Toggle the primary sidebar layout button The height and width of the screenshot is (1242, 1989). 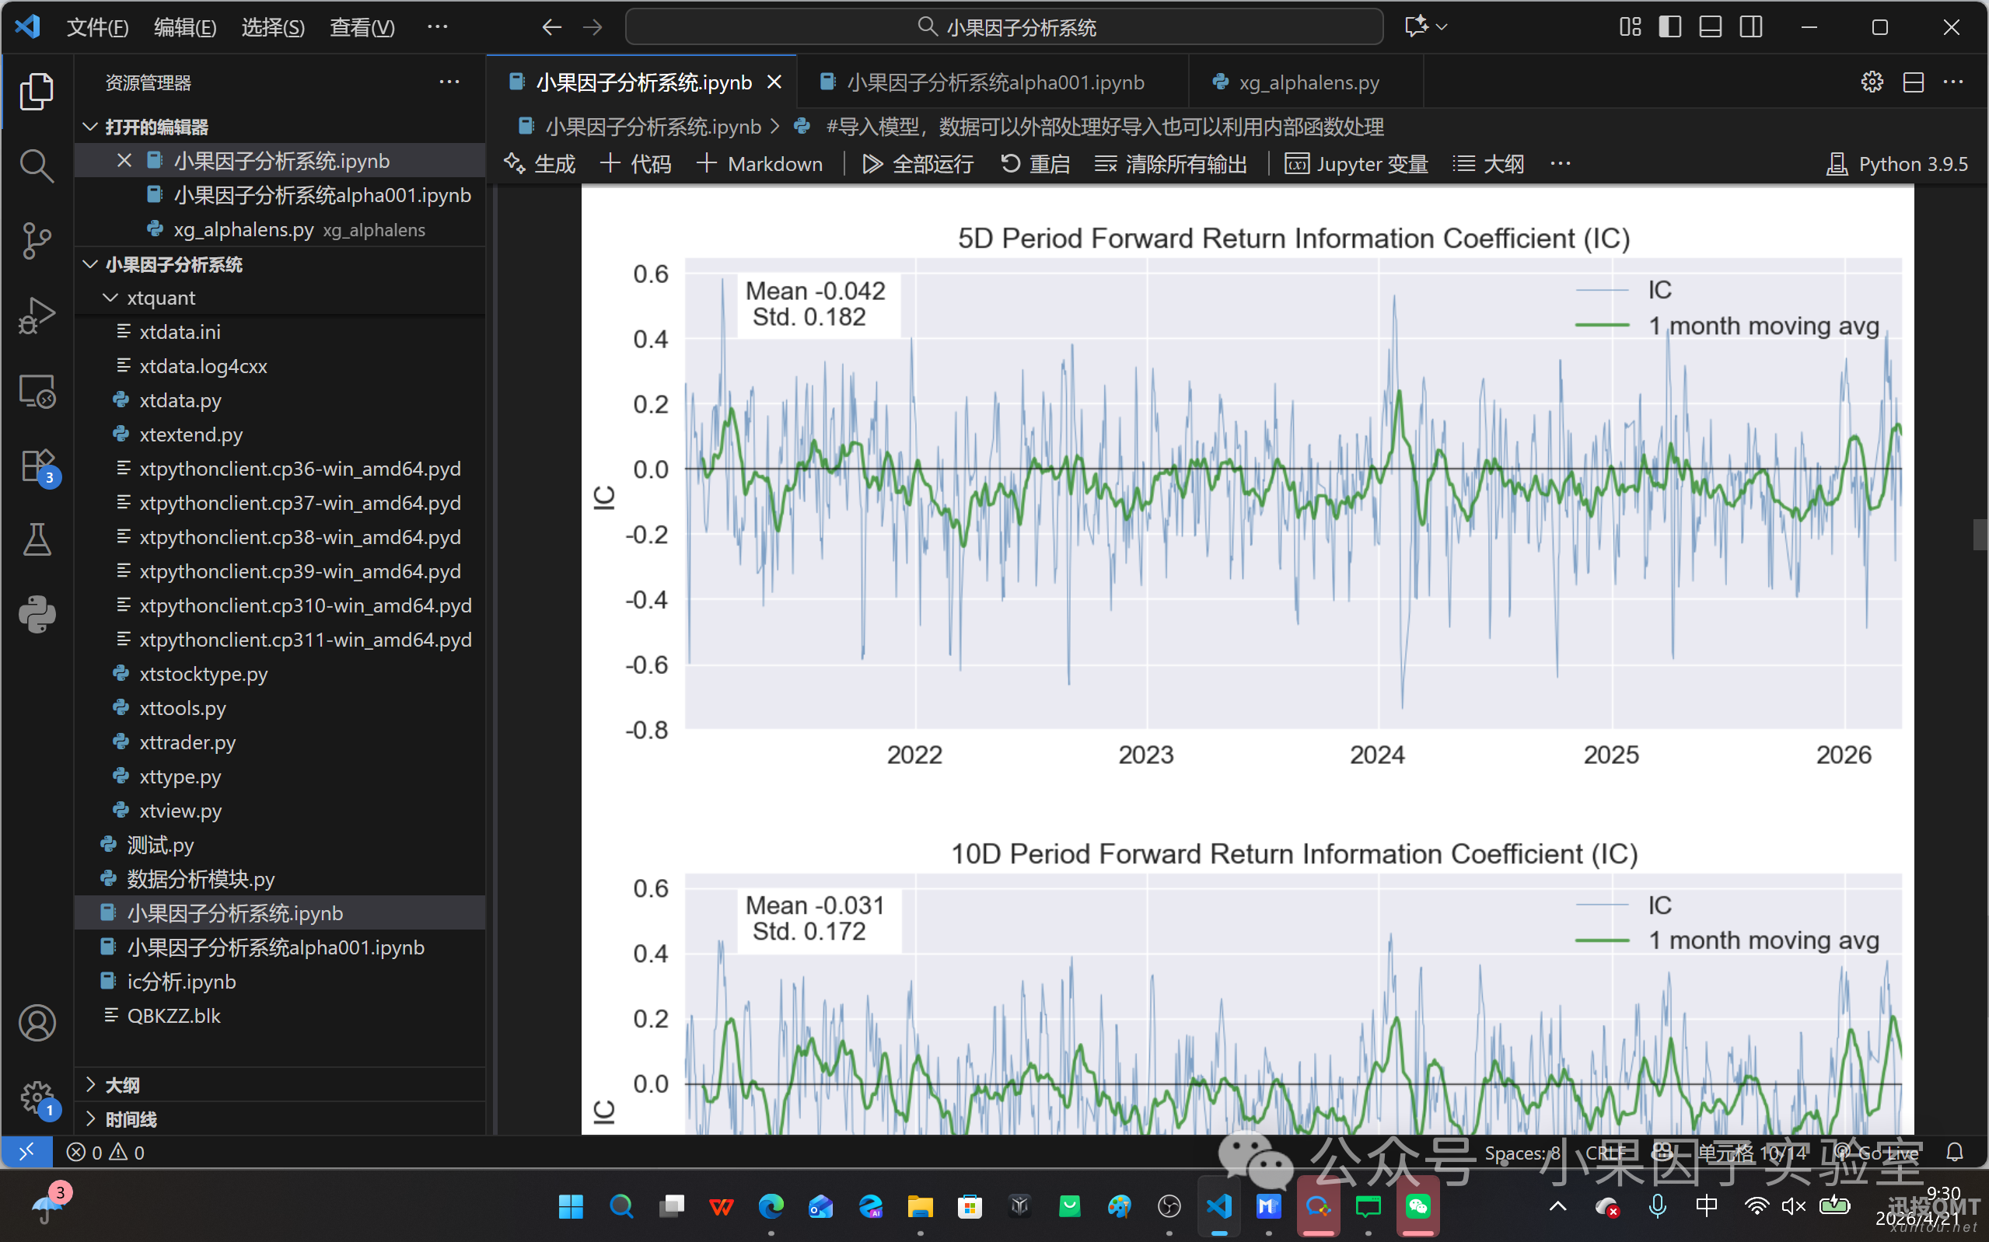[x=1669, y=27]
